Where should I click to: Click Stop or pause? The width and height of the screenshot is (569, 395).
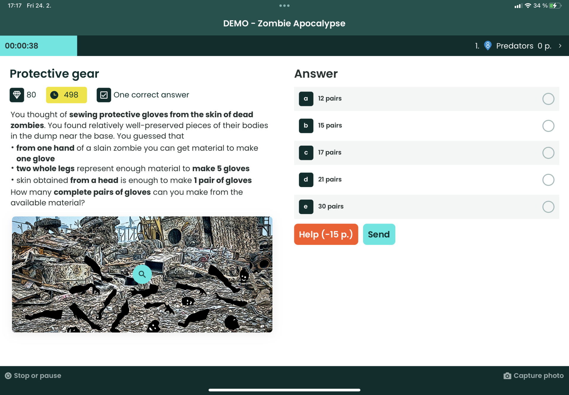coord(33,375)
